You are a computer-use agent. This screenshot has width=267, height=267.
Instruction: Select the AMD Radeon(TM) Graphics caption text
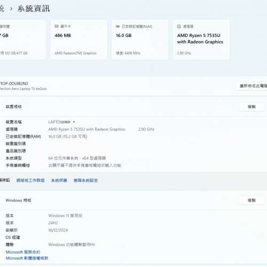click(x=75, y=53)
